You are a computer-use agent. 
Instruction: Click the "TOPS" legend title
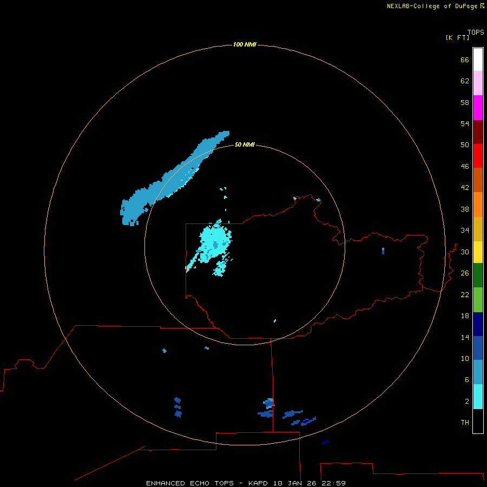coord(476,32)
